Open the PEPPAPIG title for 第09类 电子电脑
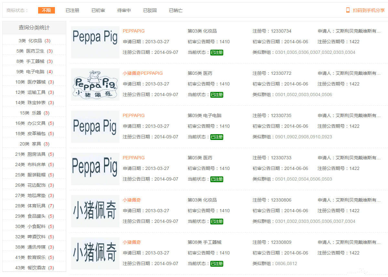Viewport: 388px width, 277px height. click(133, 115)
